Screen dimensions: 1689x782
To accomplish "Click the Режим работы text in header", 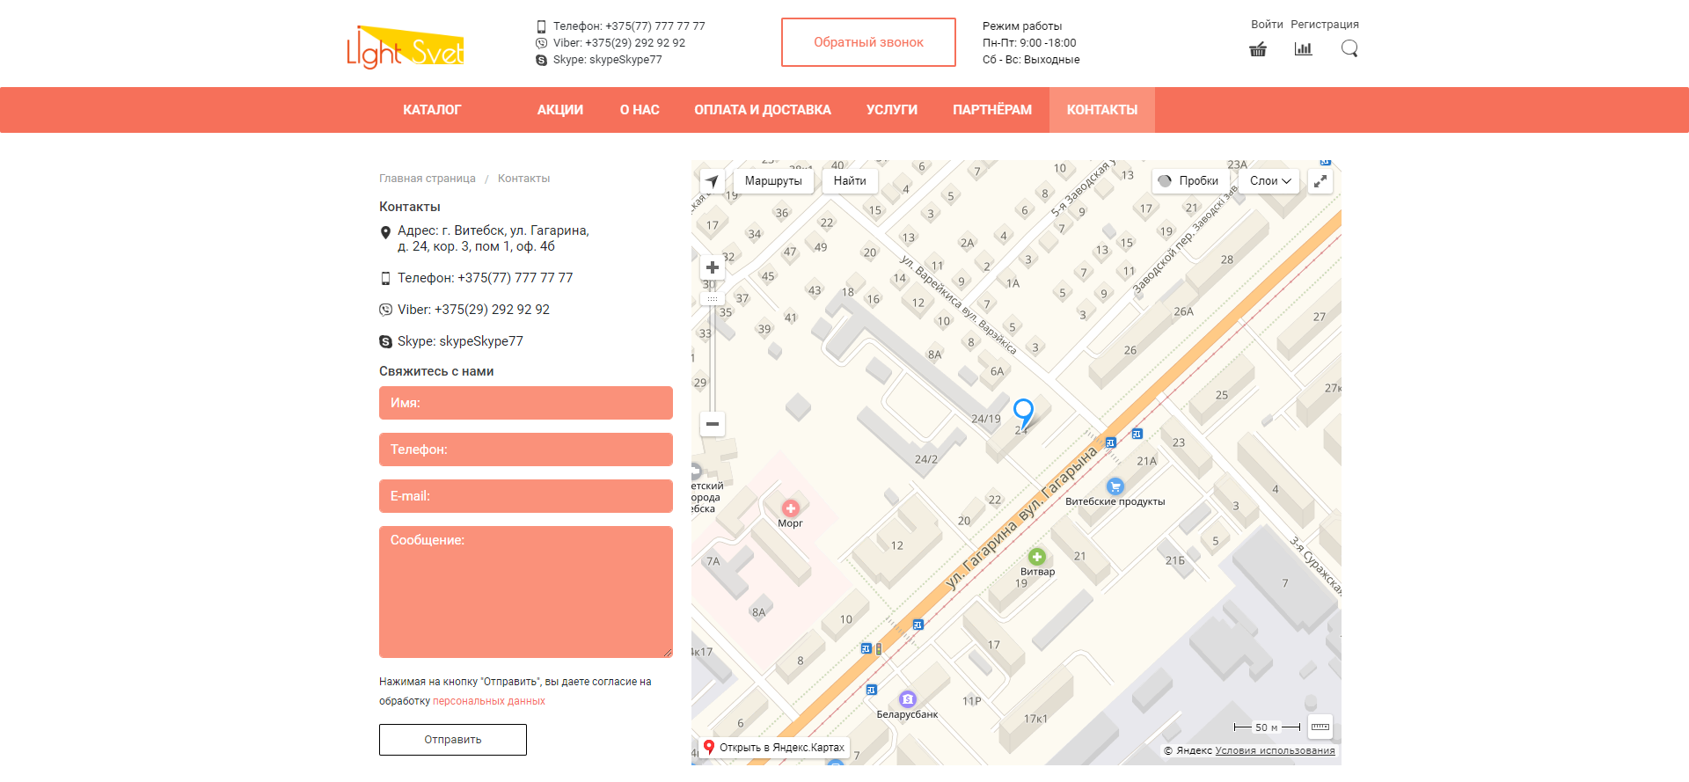I will 1022,26.
